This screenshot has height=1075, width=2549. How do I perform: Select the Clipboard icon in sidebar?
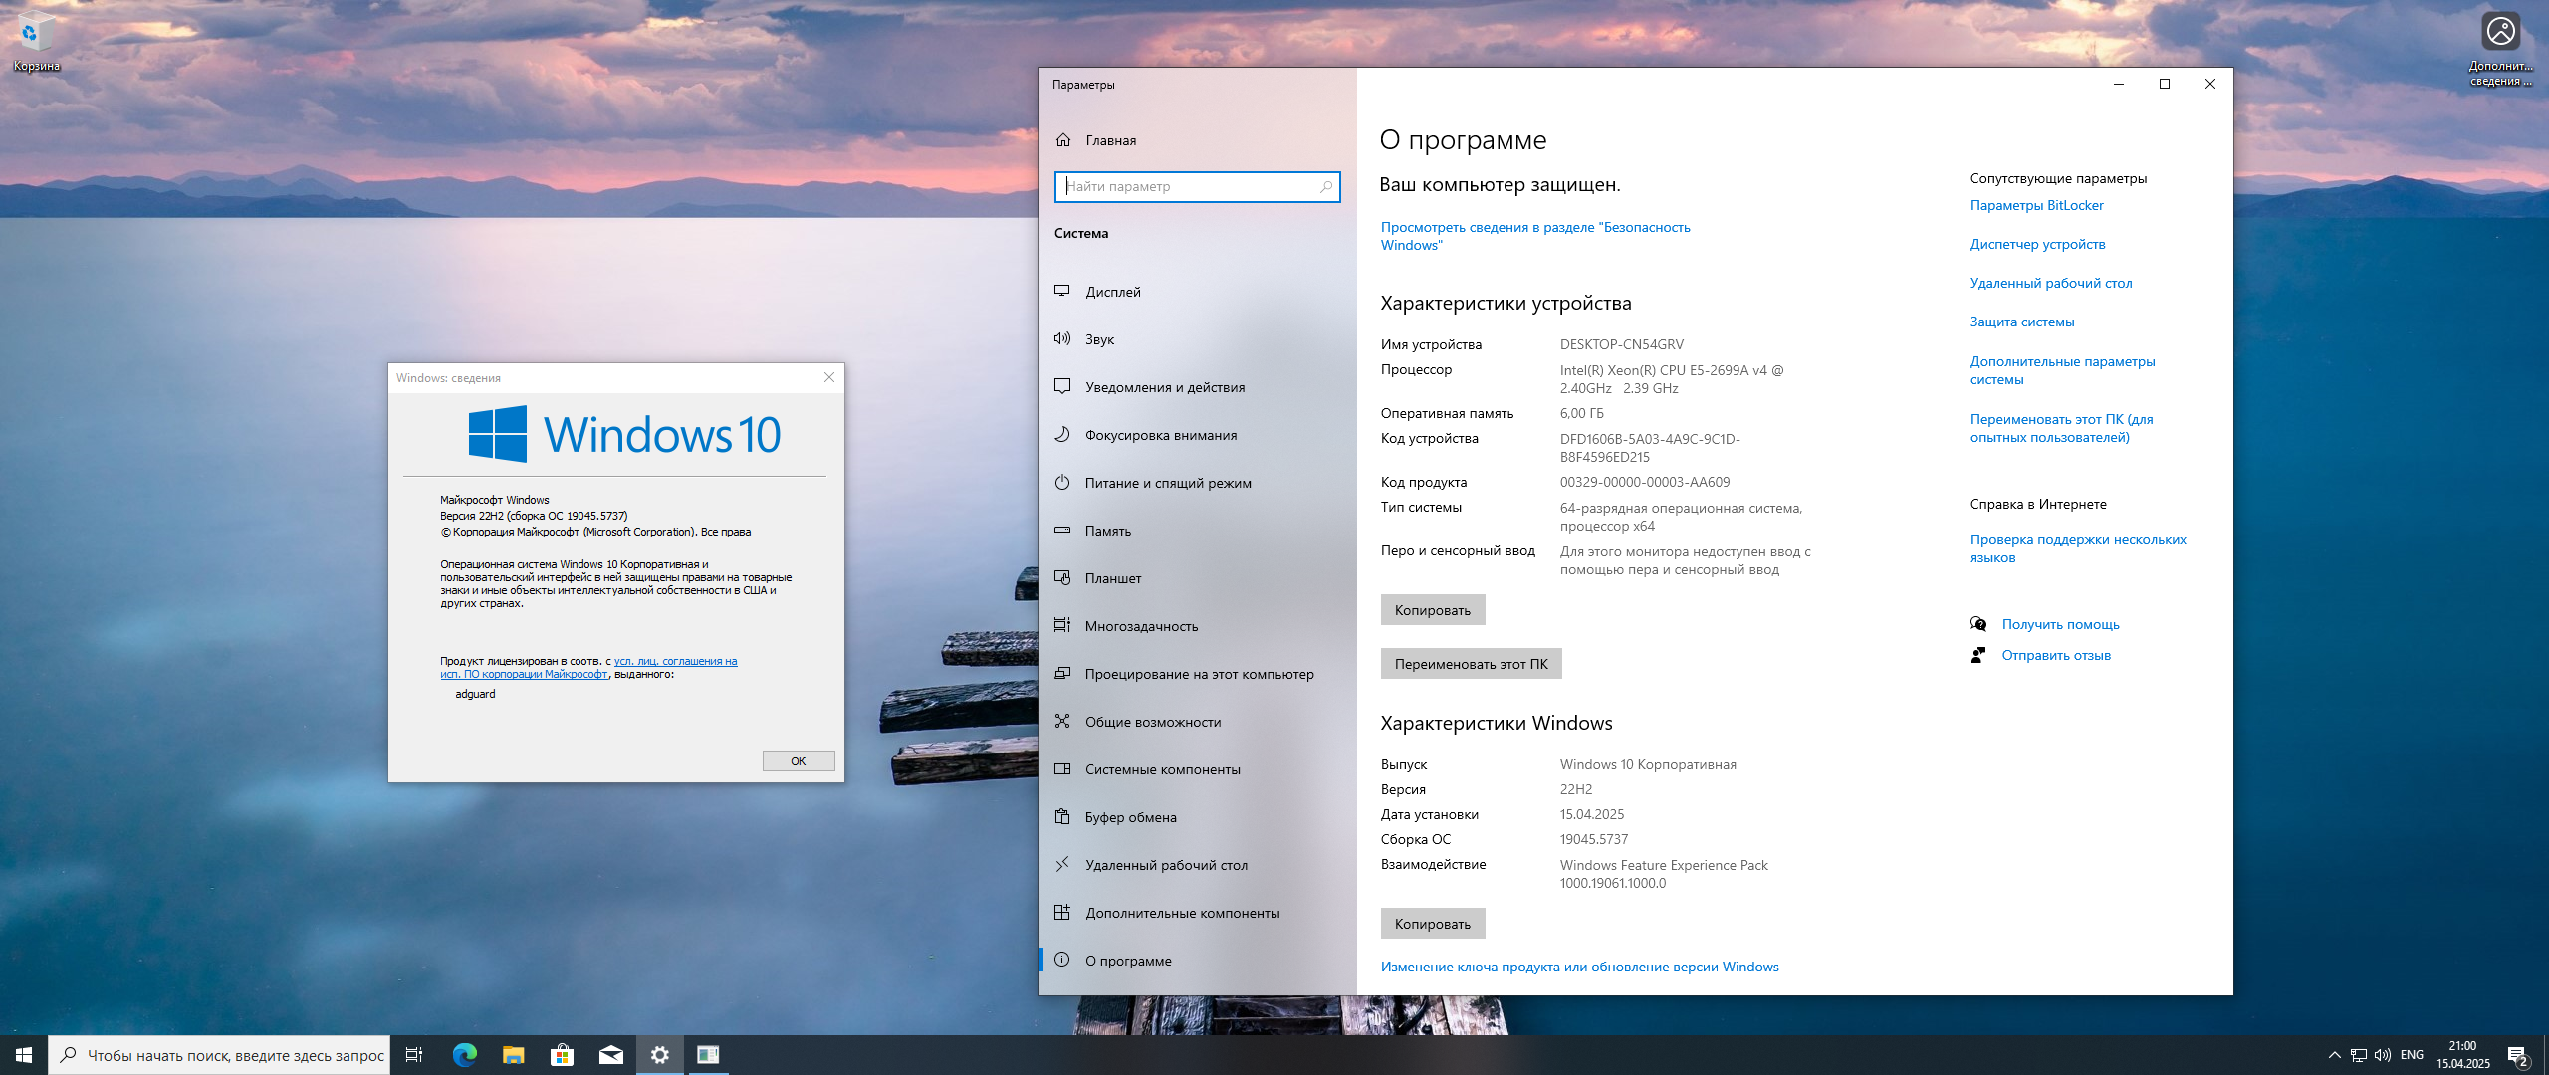click(1062, 816)
